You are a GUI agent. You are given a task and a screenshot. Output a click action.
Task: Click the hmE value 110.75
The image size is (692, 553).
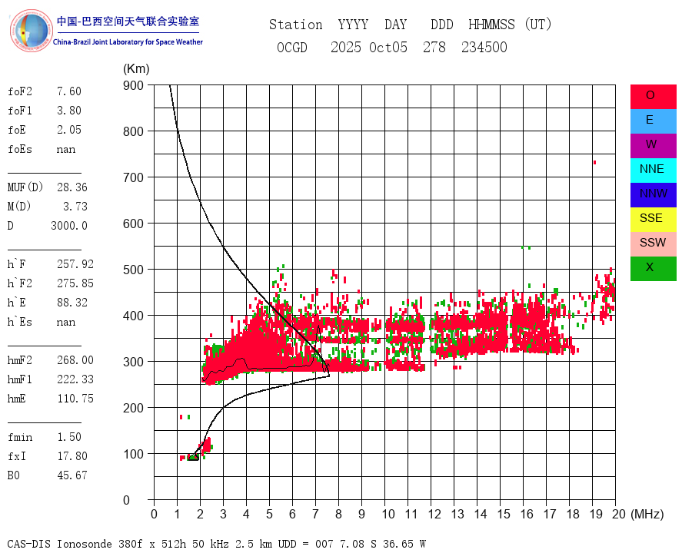tap(75, 399)
